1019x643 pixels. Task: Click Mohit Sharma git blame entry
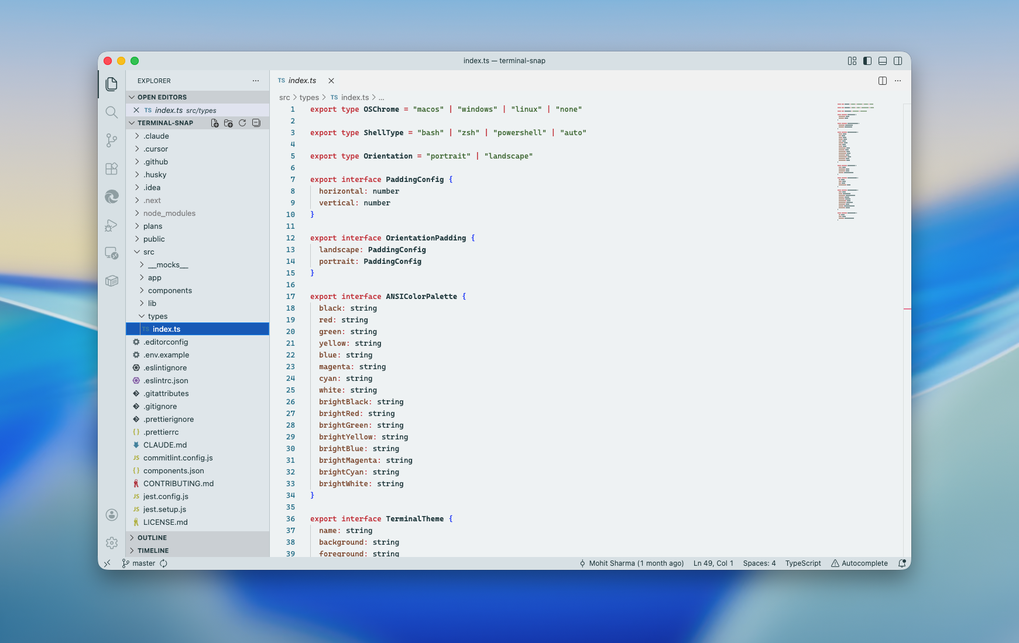click(632, 563)
